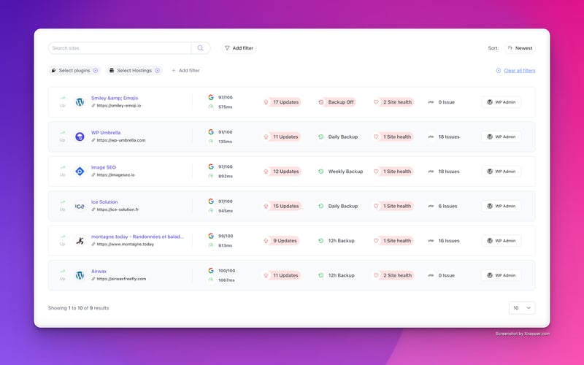Viewport: 584px width, 365px height.
Task: Click the 15 Updates badge
Action: (282, 206)
